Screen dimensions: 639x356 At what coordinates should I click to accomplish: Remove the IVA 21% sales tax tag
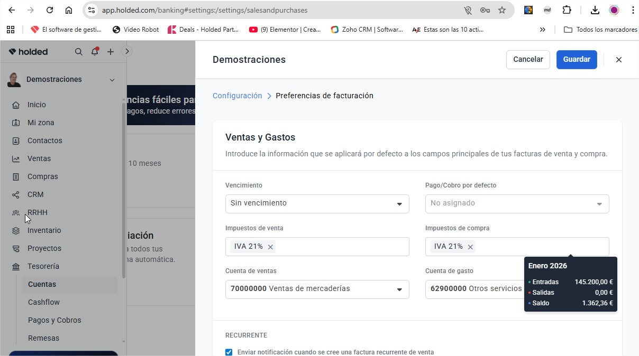pyautogui.click(x=270, y=246)
